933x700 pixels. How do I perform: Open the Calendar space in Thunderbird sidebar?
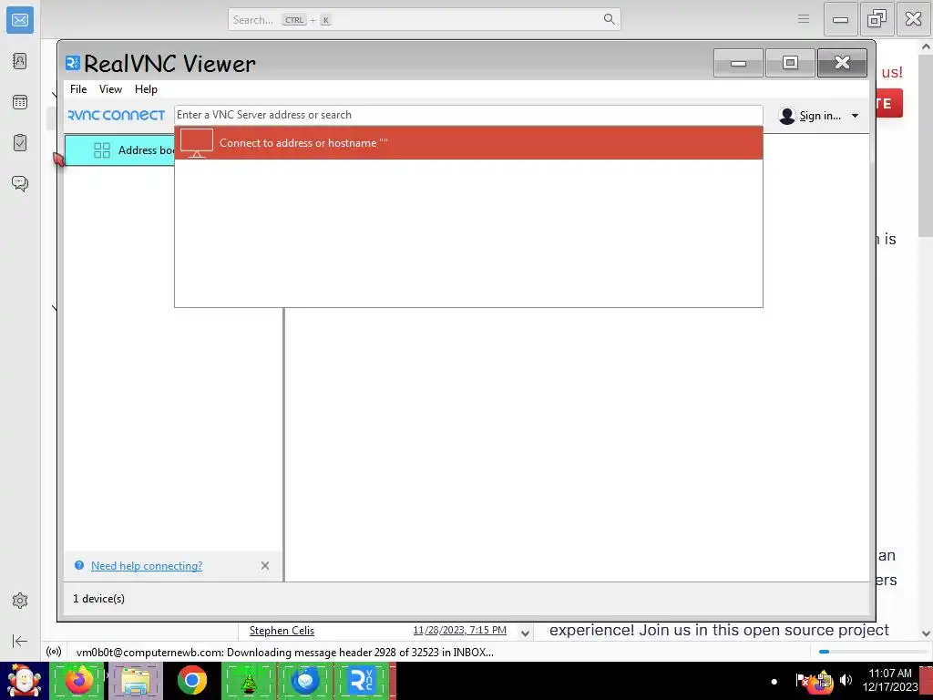[x=20, y=102]
